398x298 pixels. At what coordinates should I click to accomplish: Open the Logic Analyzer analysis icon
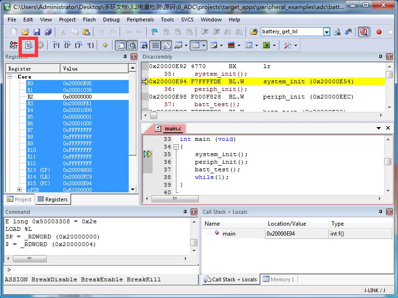231,46
